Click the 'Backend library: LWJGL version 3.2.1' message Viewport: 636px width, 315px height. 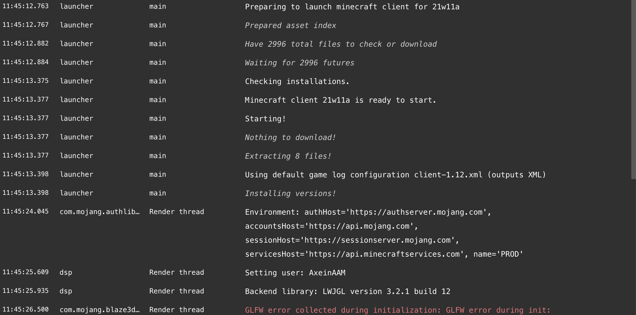click(x=347, y=291)
